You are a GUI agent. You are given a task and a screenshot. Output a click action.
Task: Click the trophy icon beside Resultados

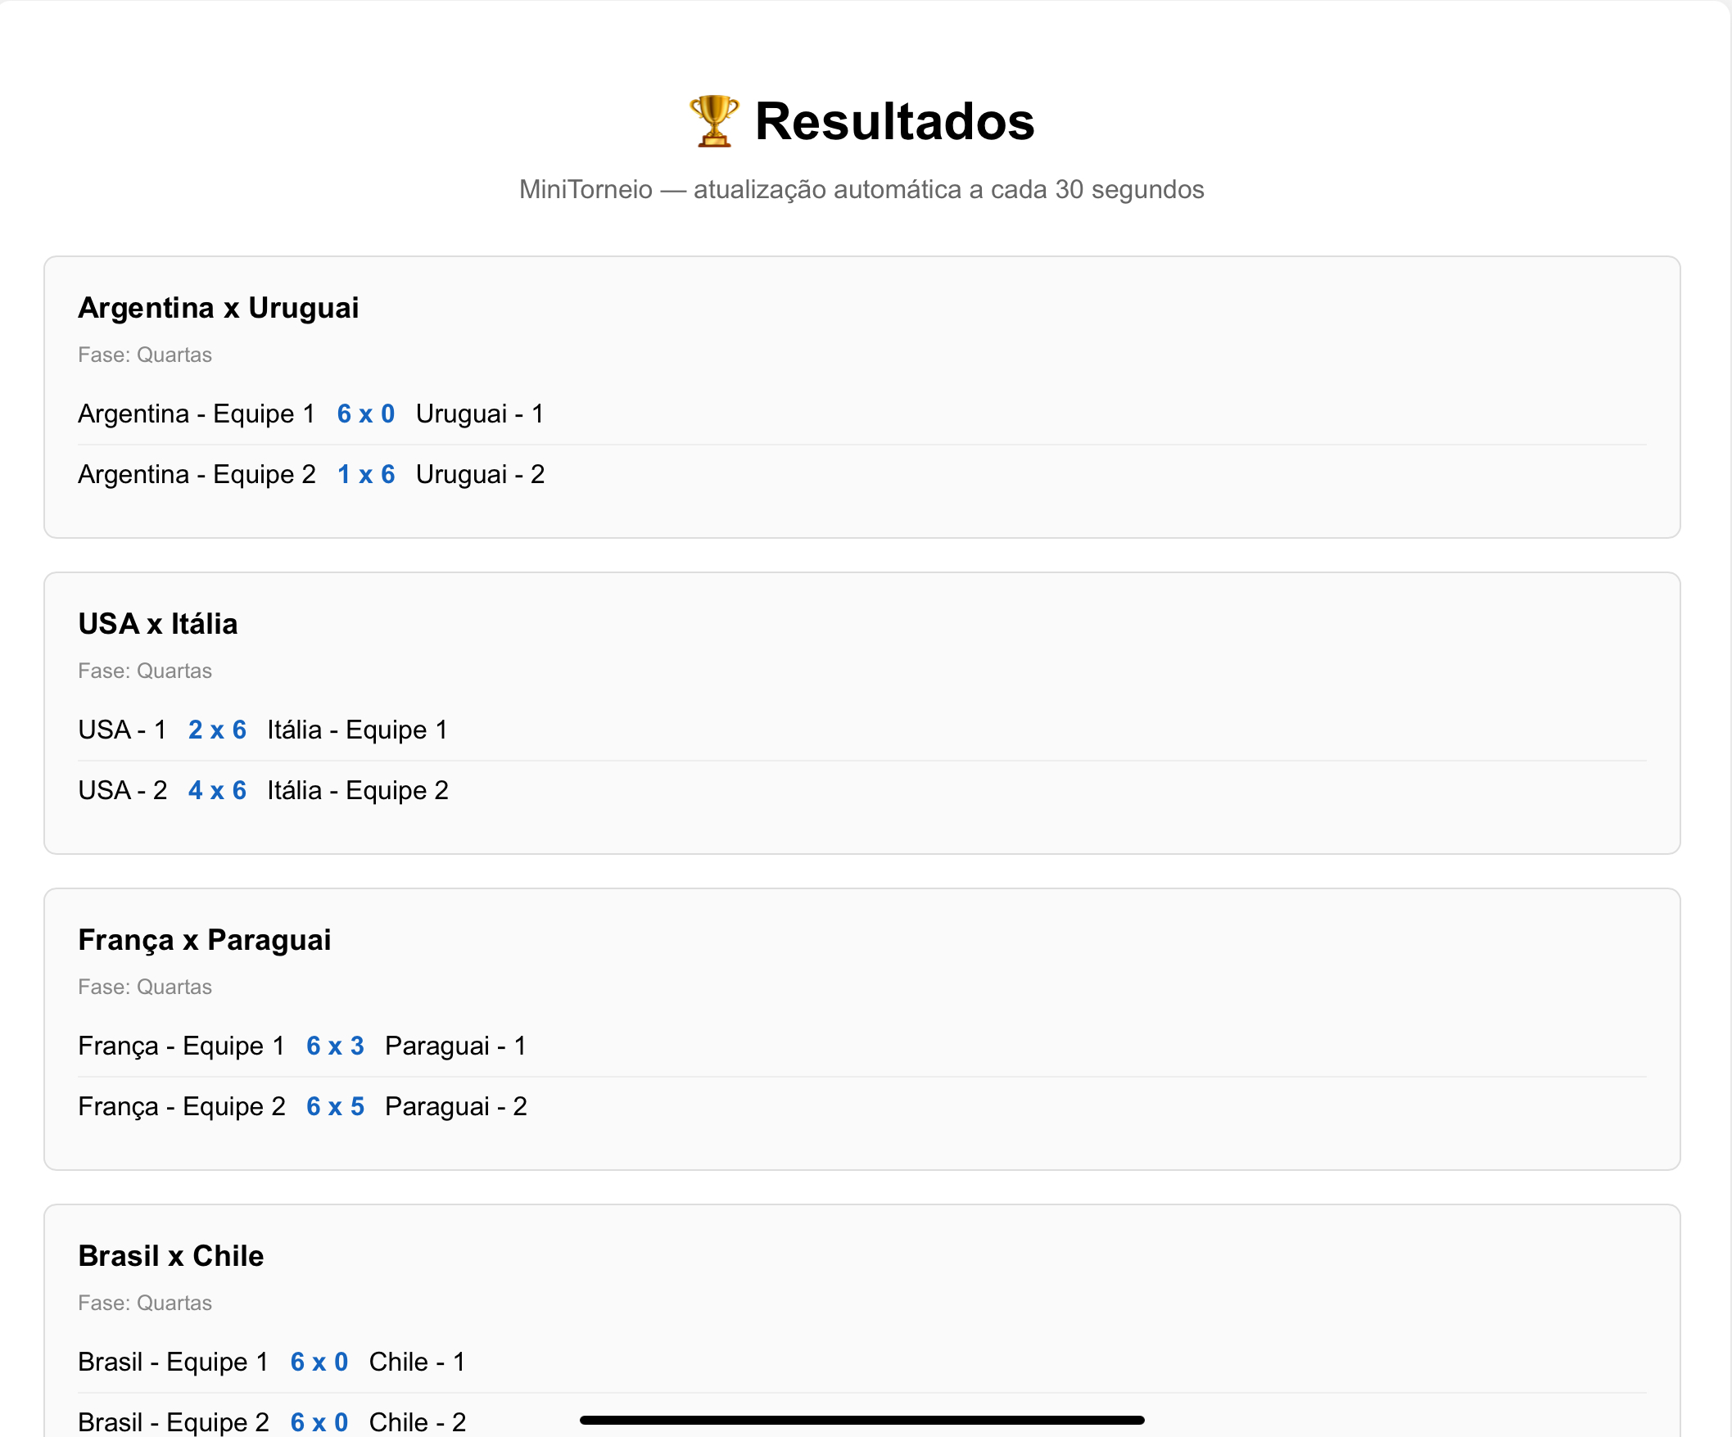pyautogui.click(x=713, y=121)
